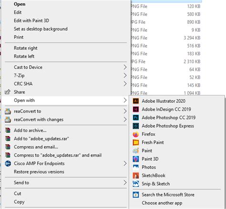The width and height of the screenshot is (226, 209).
Task: Click the Paint 3D icon
Action: pos(136,159)
